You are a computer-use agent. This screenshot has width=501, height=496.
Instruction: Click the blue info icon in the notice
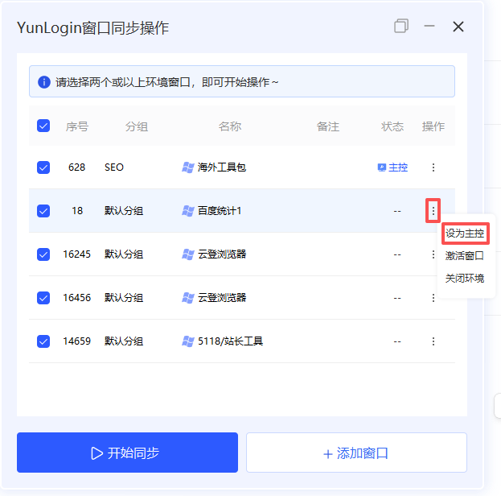click(x=44, y=82)
